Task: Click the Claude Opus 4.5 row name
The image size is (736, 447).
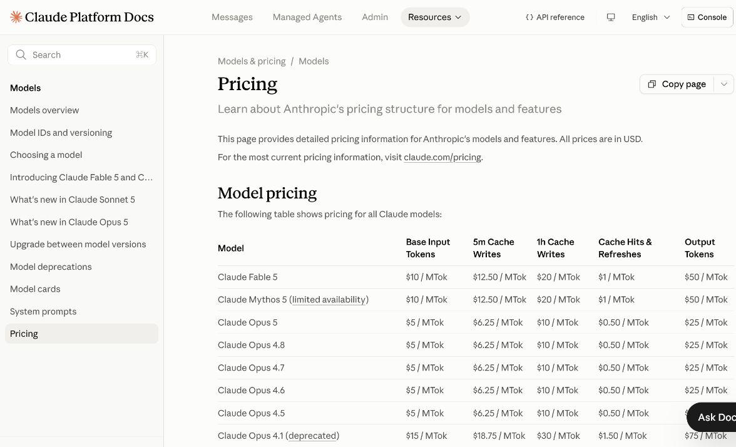Action: [x=251, y=413]
